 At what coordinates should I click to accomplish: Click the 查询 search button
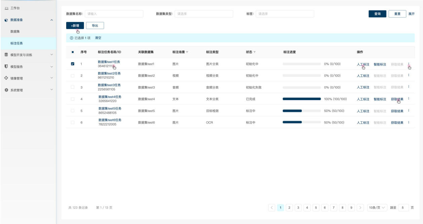377,14
